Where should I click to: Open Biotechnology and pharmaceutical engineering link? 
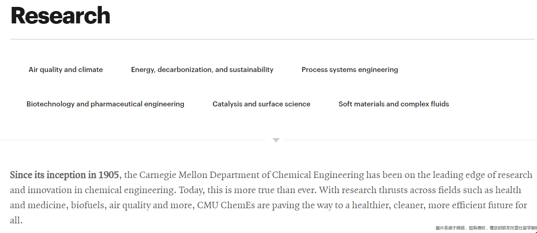click(105, 104)
